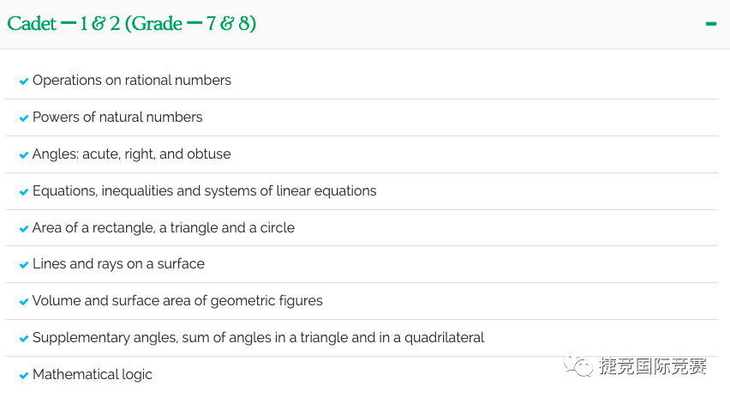Click checkmark beside Operations on rational numbers

tap(24, 81)
